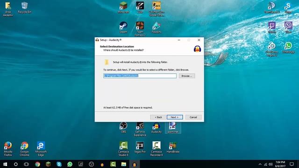Open the Action Center notifications

click(x=292, y=164)
